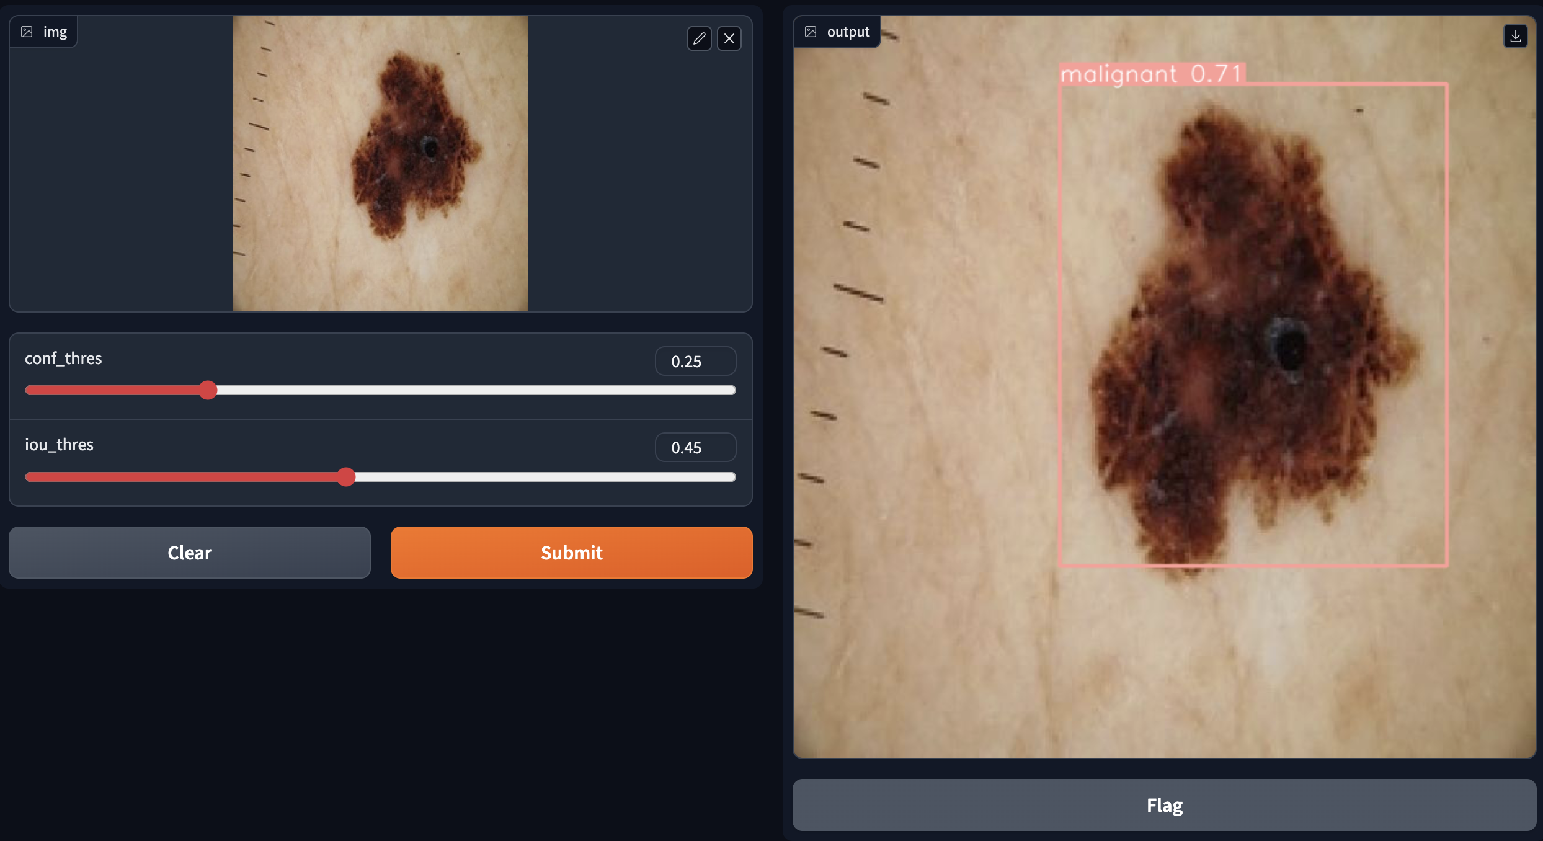Viewport: 1543px width, 841px height.
Task: Click the uploaded skin lesion thumbnail
Action: tap(380, 164)
